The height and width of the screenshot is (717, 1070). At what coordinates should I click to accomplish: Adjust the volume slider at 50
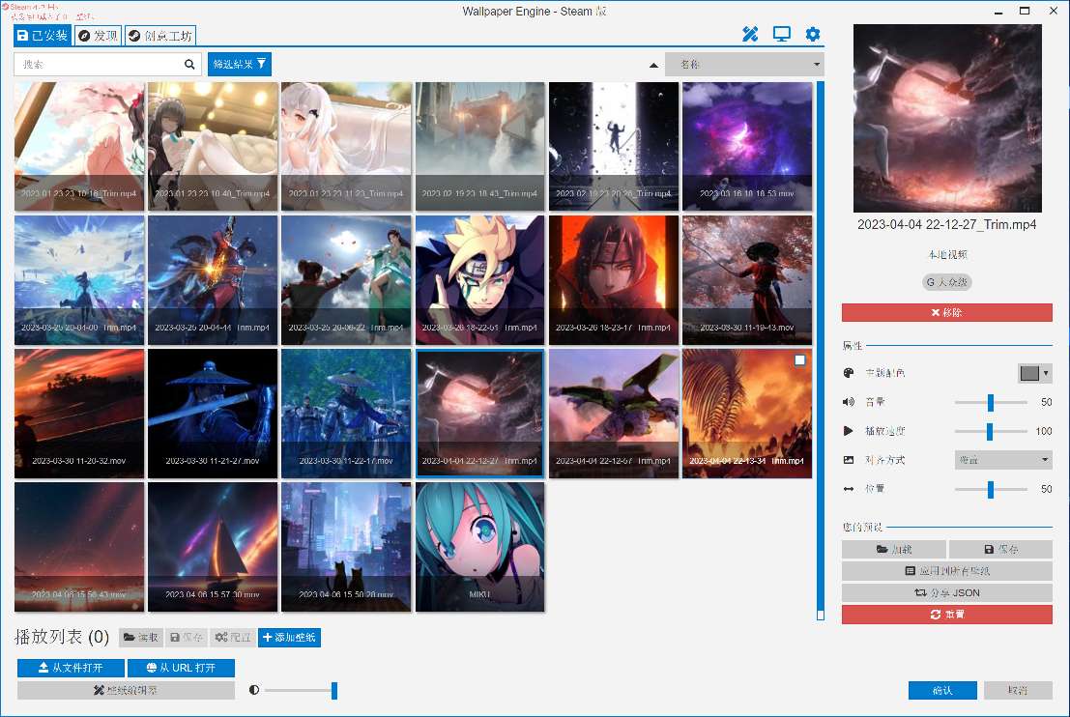pyautogui.click(x=990, y=403)
